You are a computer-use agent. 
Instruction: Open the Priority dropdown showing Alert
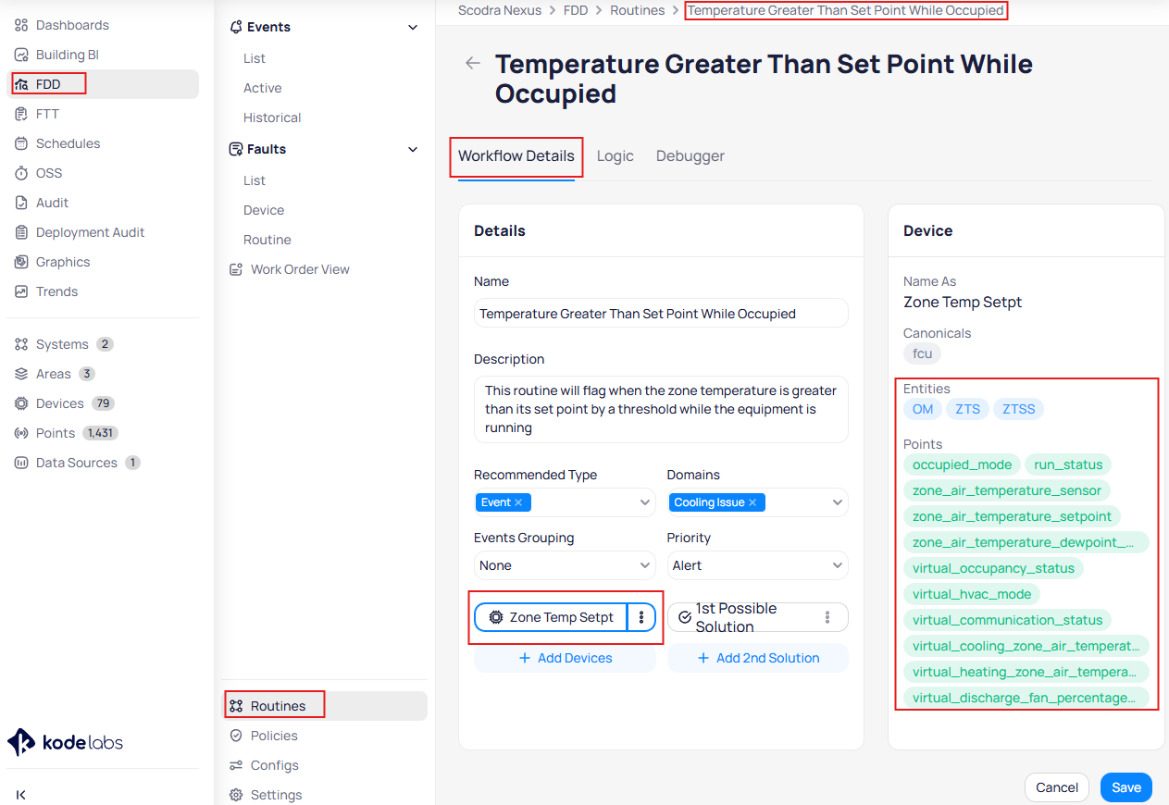(x=756, y=565)
